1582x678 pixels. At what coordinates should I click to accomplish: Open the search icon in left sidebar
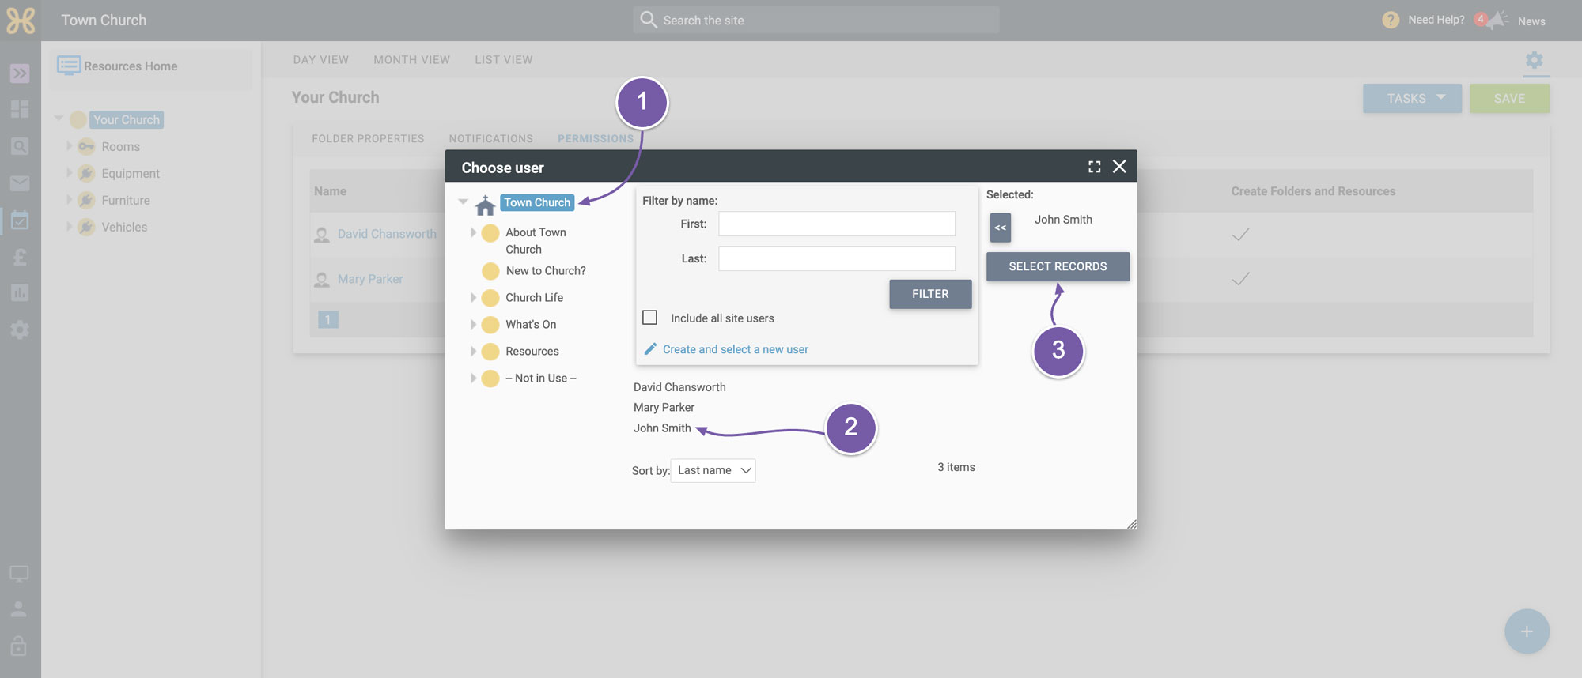20,146
